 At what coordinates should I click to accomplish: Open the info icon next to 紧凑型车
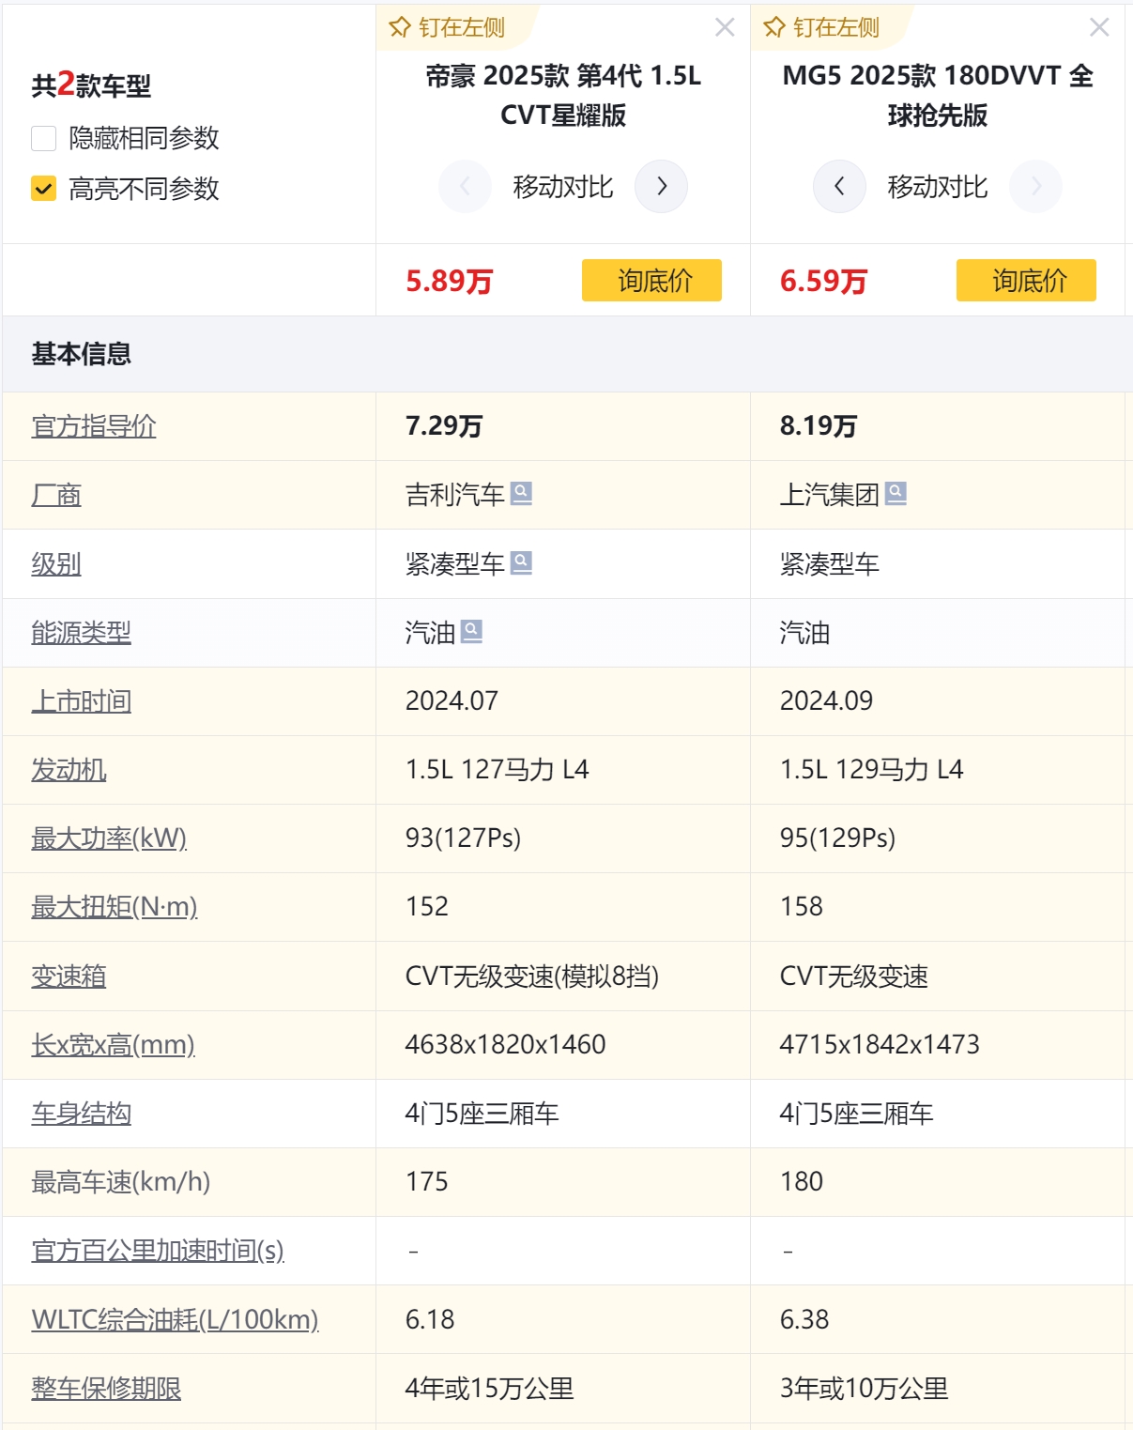point(521,562)
